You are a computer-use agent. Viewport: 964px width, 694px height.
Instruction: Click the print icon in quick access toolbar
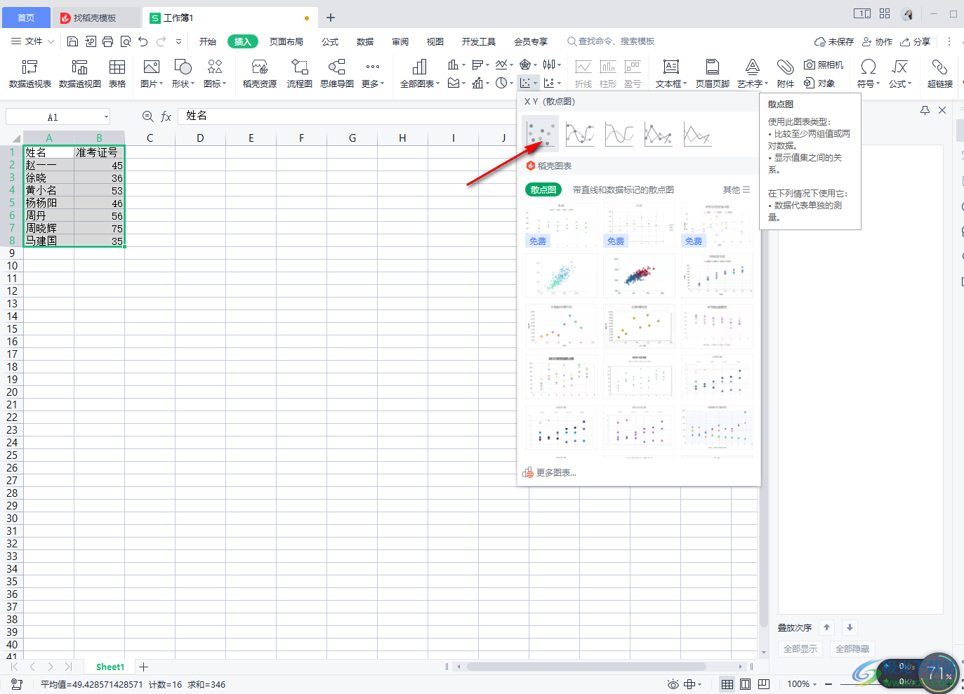click(108, 41)
